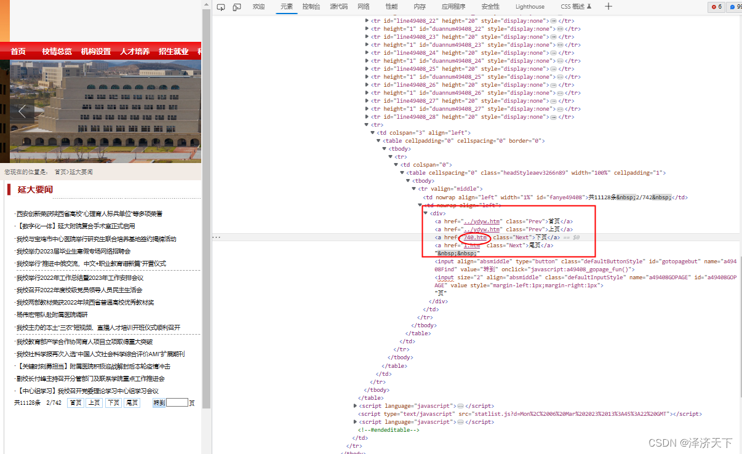Open the 内存 tab

coord(420,7)
